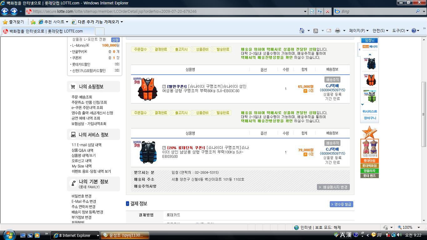Click the 신청 button next to L-포인트 전환
Viewport: 427px width, 240px height.
click(x=115, y=40)
